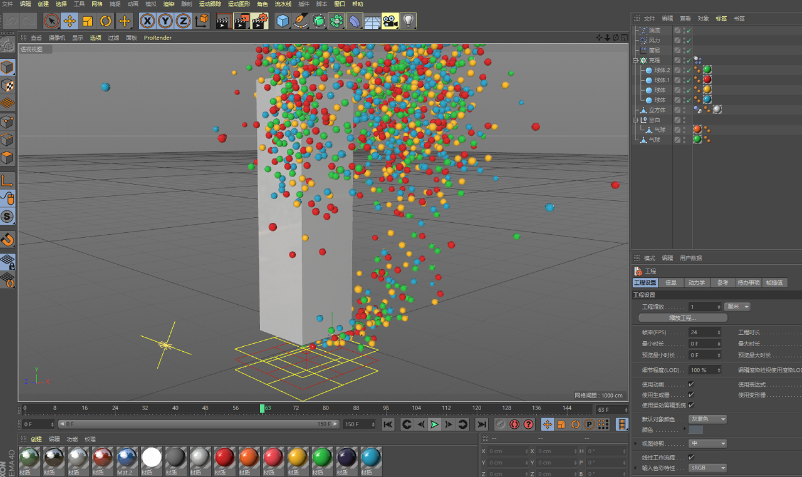802x477 pixels.
Task: Add a cube primitive object
Action: 283,21
